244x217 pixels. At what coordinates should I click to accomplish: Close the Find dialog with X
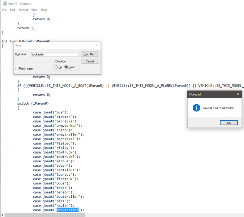point(97,45)
